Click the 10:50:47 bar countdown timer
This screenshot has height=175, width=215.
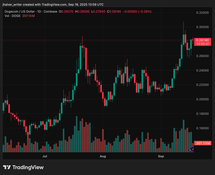[203, 44]
